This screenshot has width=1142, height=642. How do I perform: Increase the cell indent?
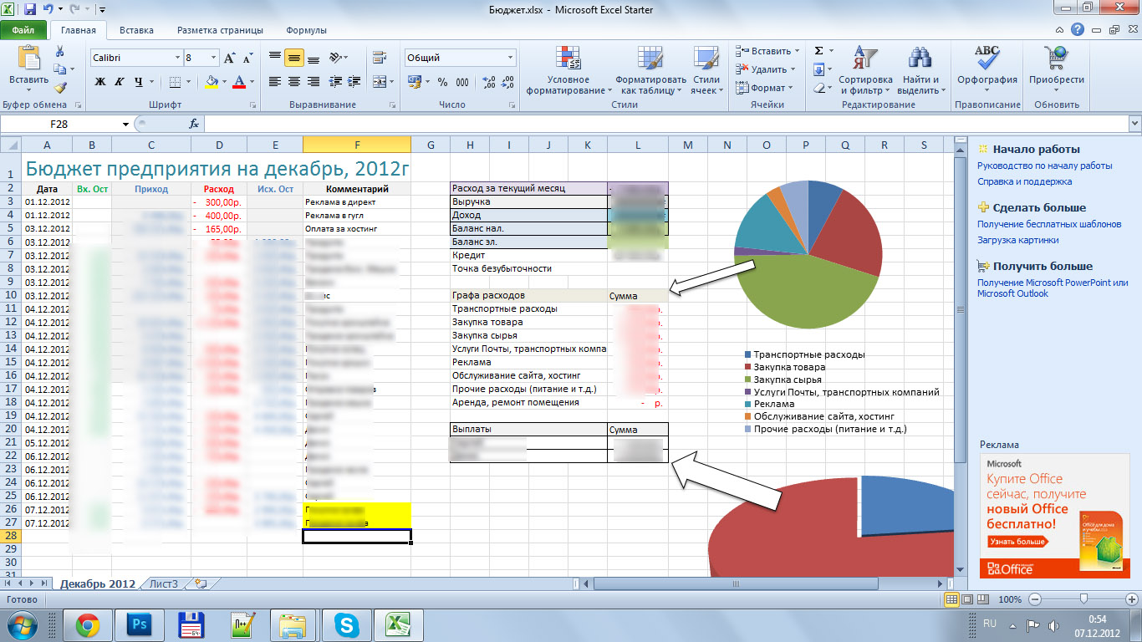(352, 82)
